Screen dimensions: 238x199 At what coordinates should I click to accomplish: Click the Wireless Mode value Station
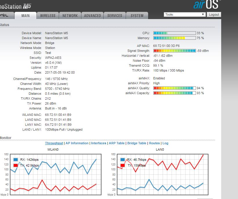[x=50, y=48]
